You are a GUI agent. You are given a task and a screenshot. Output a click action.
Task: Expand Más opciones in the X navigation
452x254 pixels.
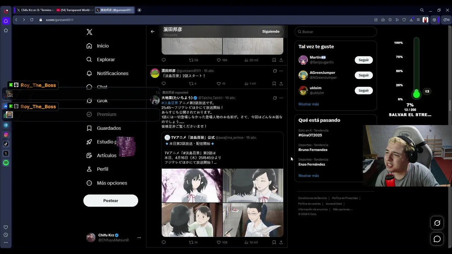click(107, 183)
